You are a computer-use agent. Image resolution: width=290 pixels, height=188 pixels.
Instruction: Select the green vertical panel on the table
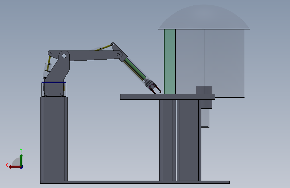click(x=170, y=62)
